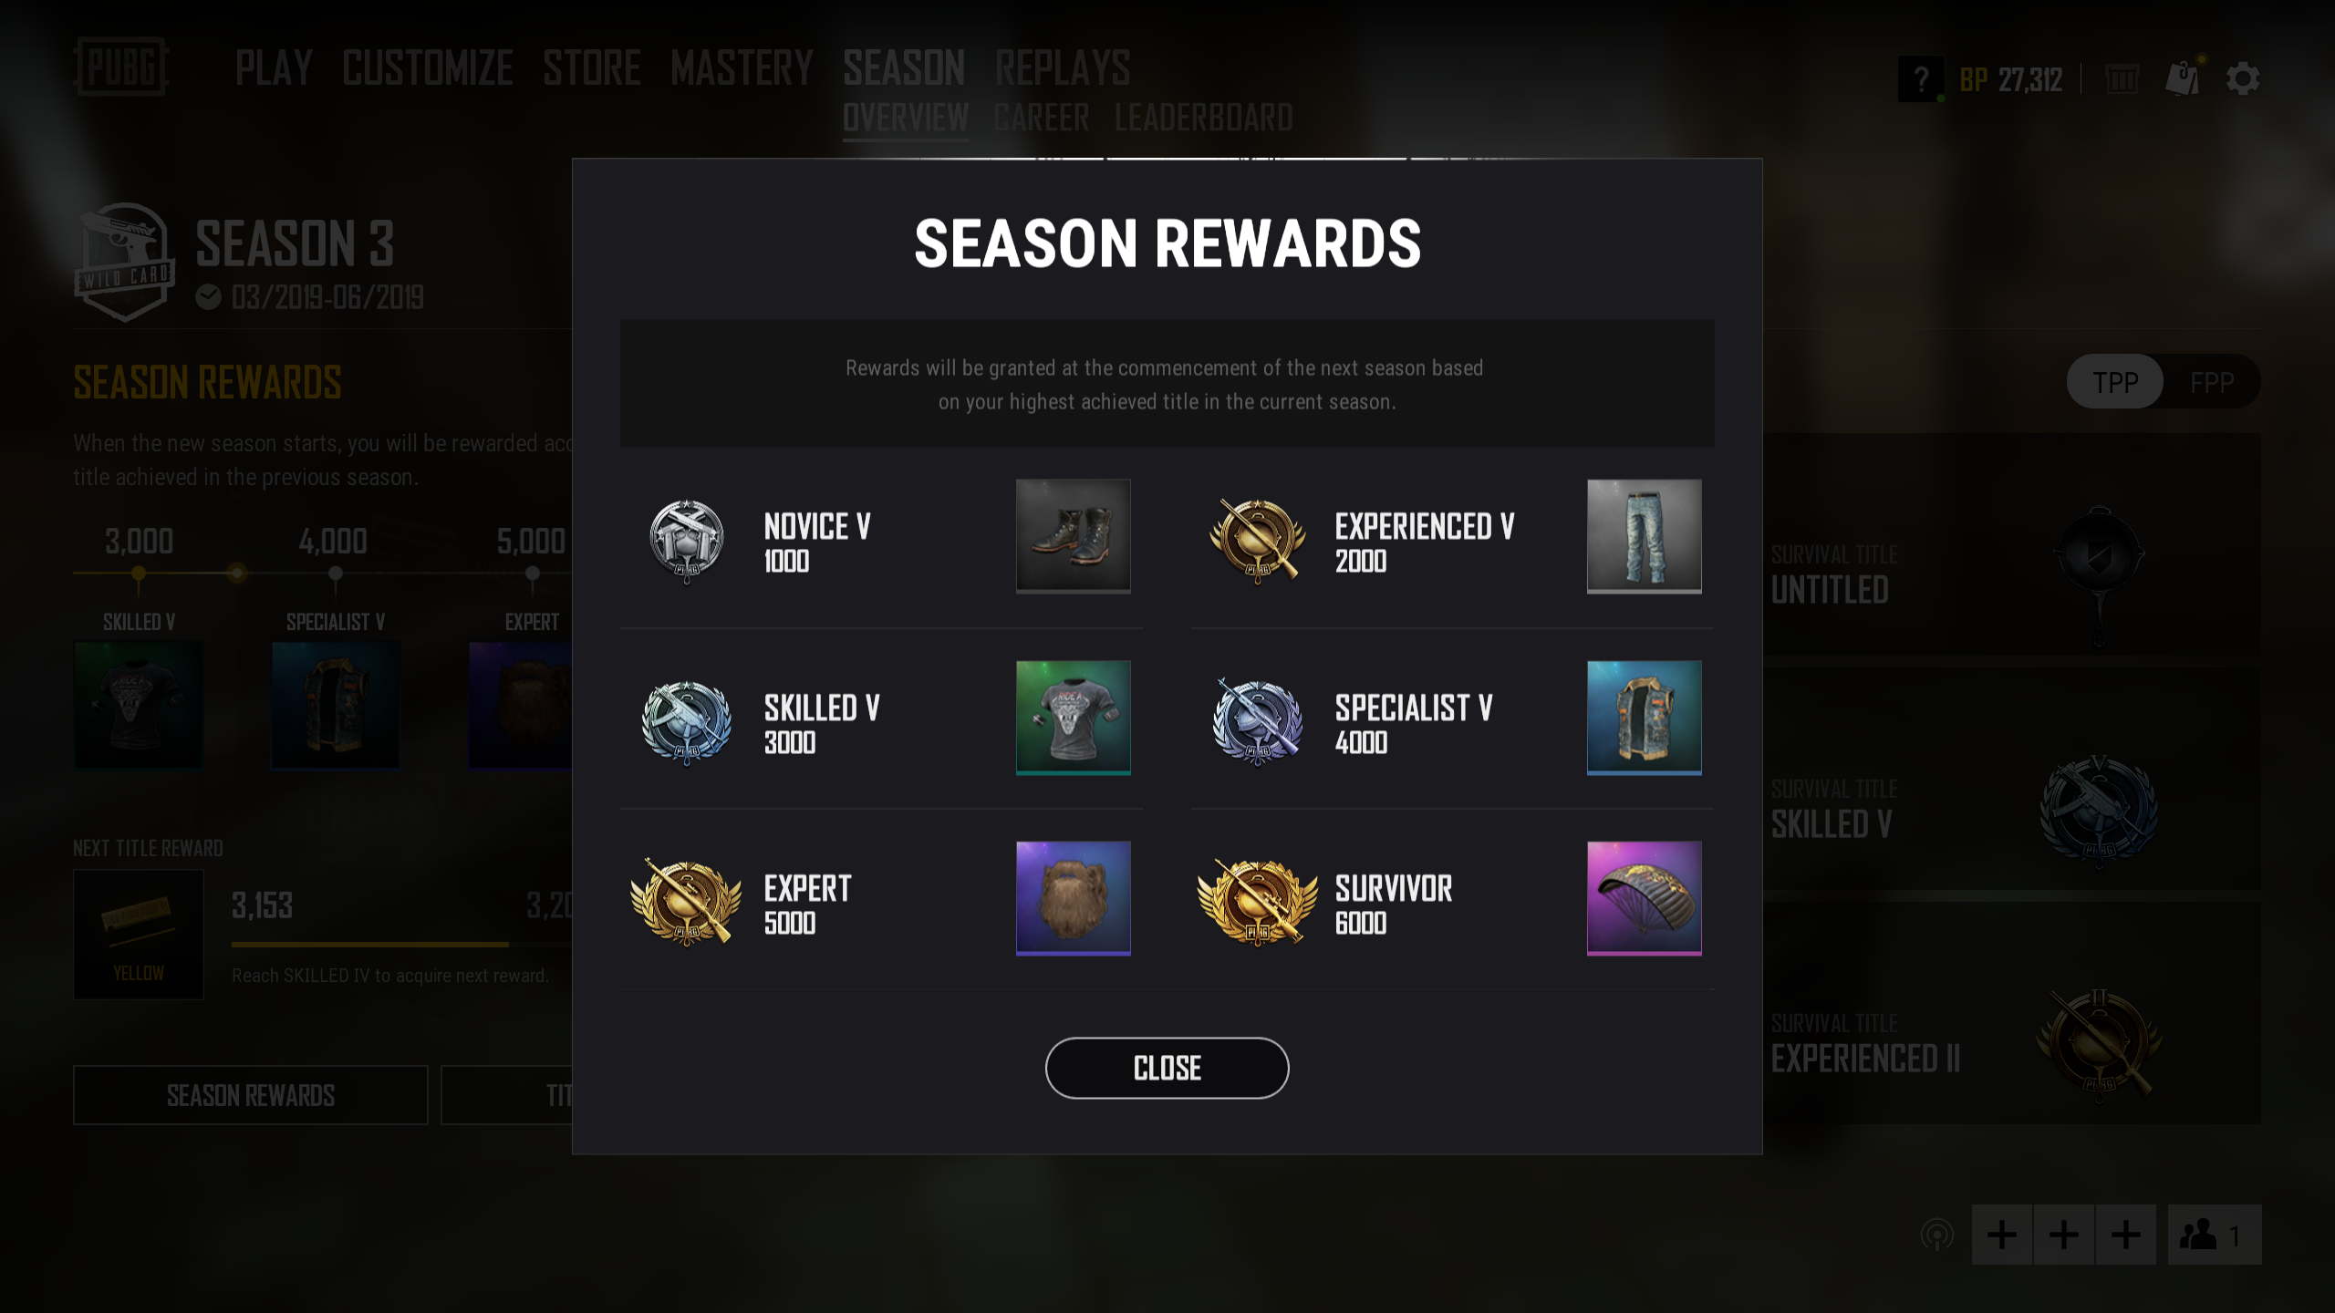Close the Season Rewards dialog
Image resolution: width=2335 pixels, height=1313 pixels.
[x=1167, y=1068]
